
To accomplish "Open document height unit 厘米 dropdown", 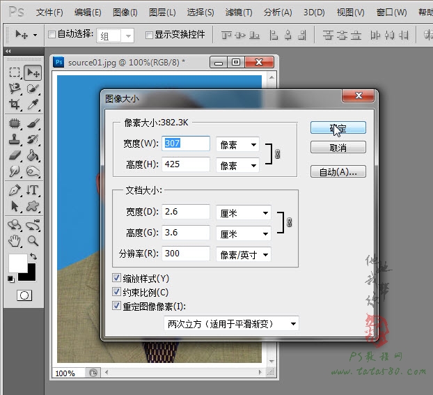I will pyautogui.click(x=244, y=233).
